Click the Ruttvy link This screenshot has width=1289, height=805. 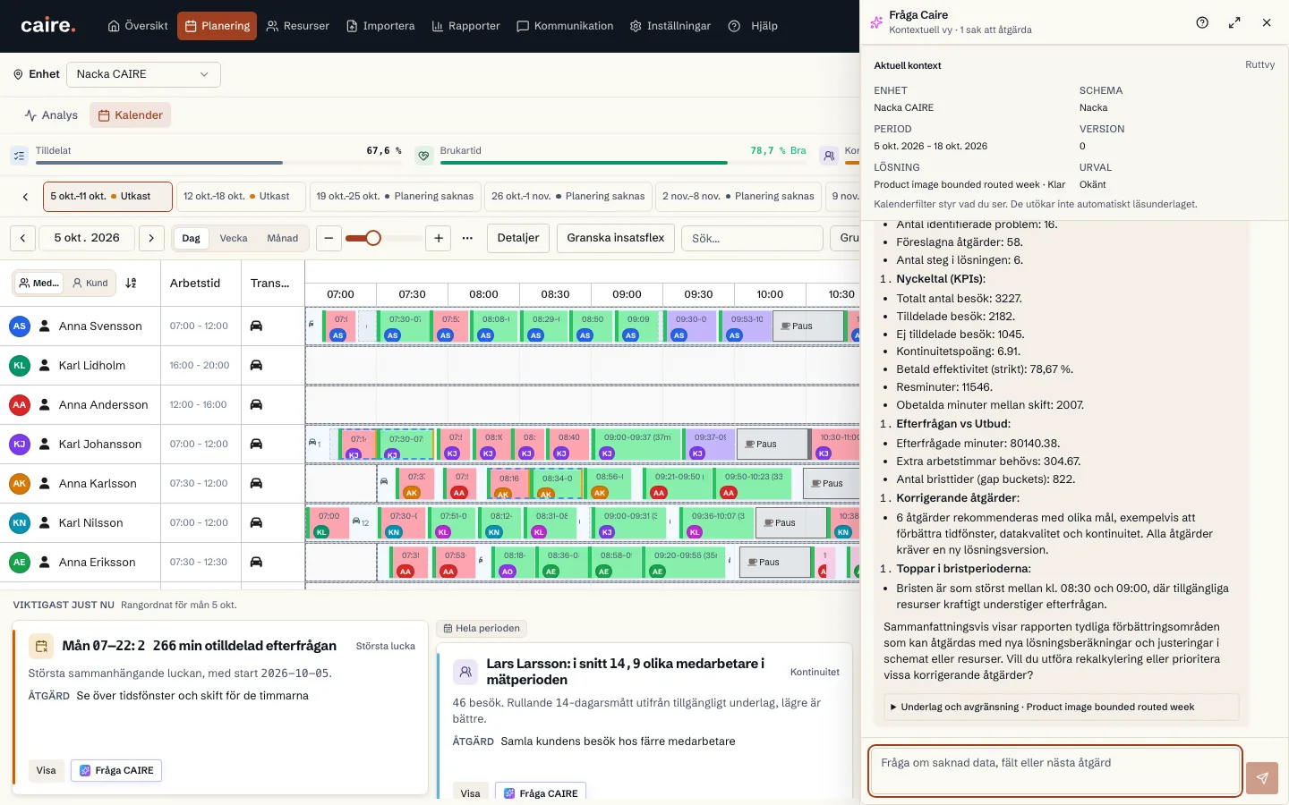click(1259, 65)
